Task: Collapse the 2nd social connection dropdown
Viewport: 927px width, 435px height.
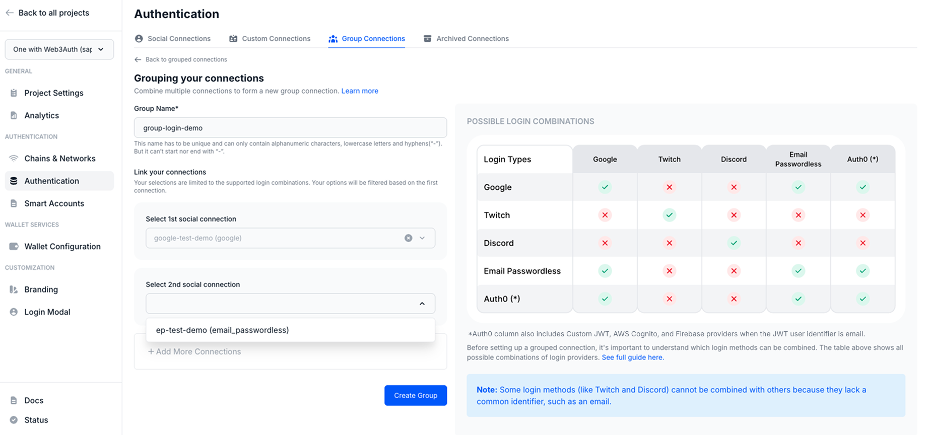Action: coord(422,304)
